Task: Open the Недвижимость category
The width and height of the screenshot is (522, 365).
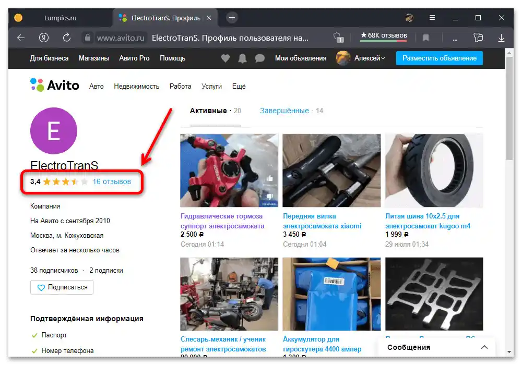Action: coord(136,87)
